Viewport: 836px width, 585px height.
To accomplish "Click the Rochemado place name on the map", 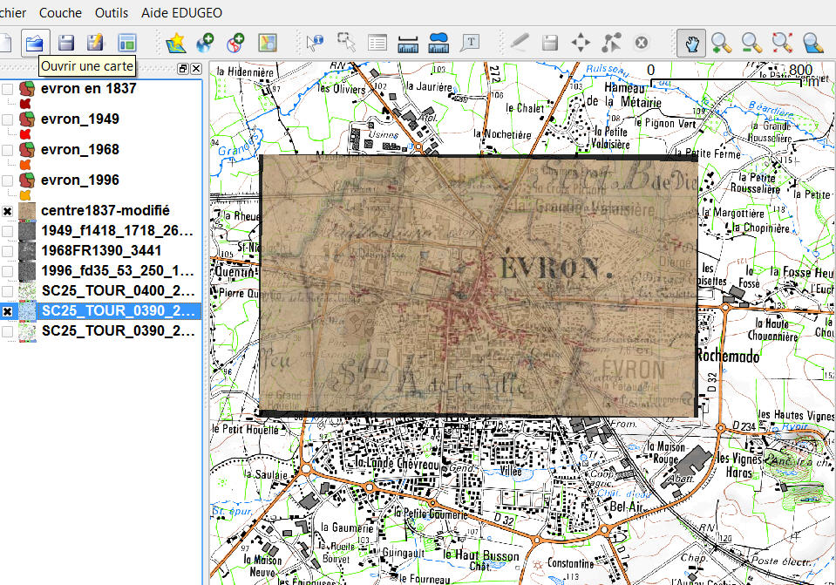I will pos(728,356).
